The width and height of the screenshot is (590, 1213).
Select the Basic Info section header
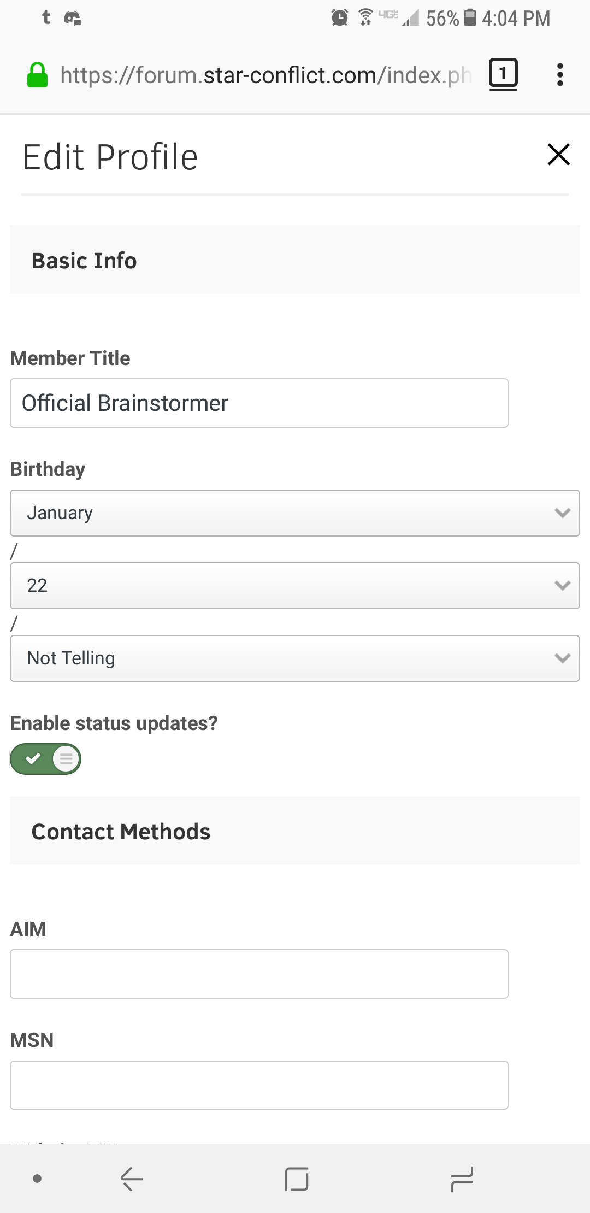click(x=84, y=260)
